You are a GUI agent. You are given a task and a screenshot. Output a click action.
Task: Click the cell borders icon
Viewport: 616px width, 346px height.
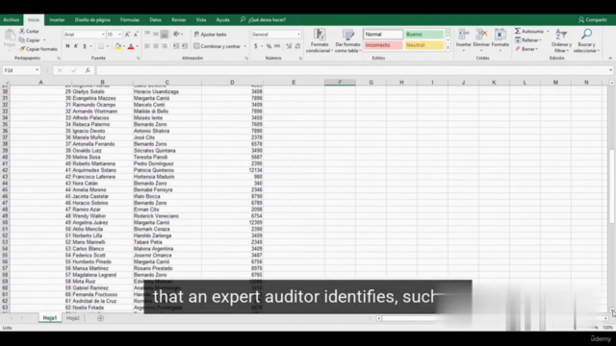[x=101, y=46]
